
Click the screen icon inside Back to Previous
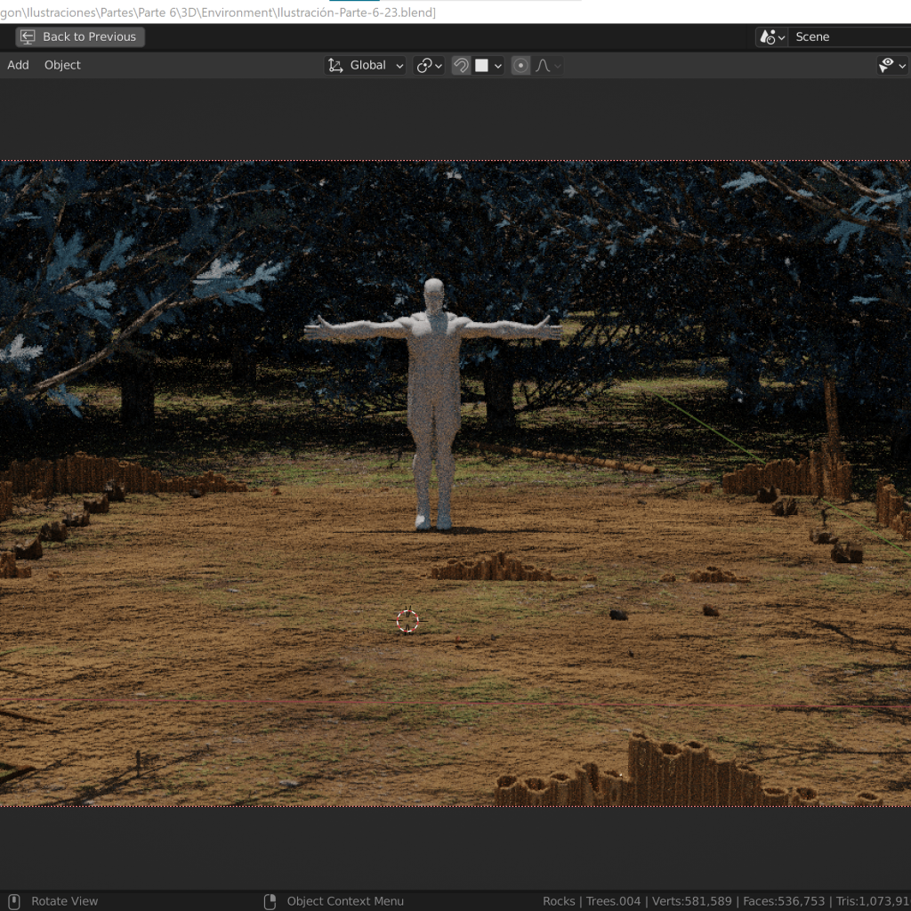(28, 36)
